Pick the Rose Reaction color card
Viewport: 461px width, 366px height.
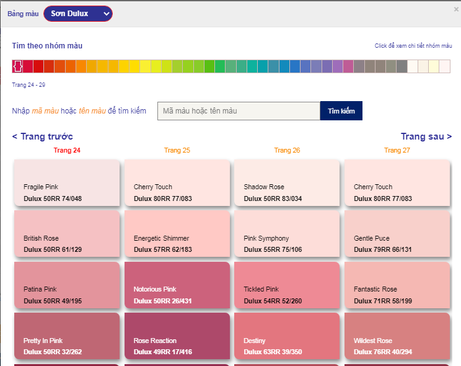[177, 336]
